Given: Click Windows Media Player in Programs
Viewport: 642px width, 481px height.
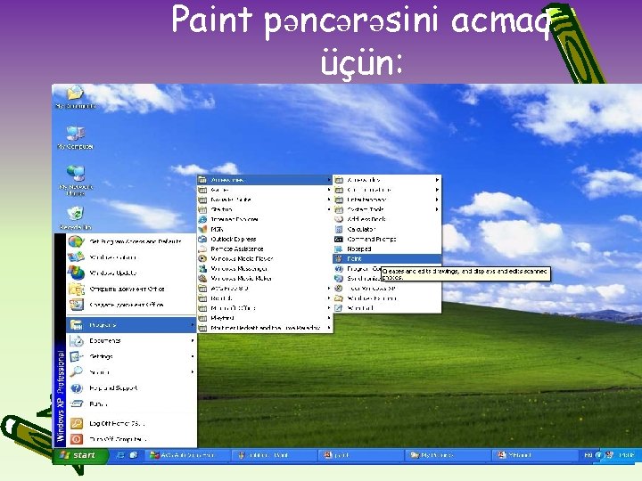Looking at the screenshot, I should tap(265, 258).
